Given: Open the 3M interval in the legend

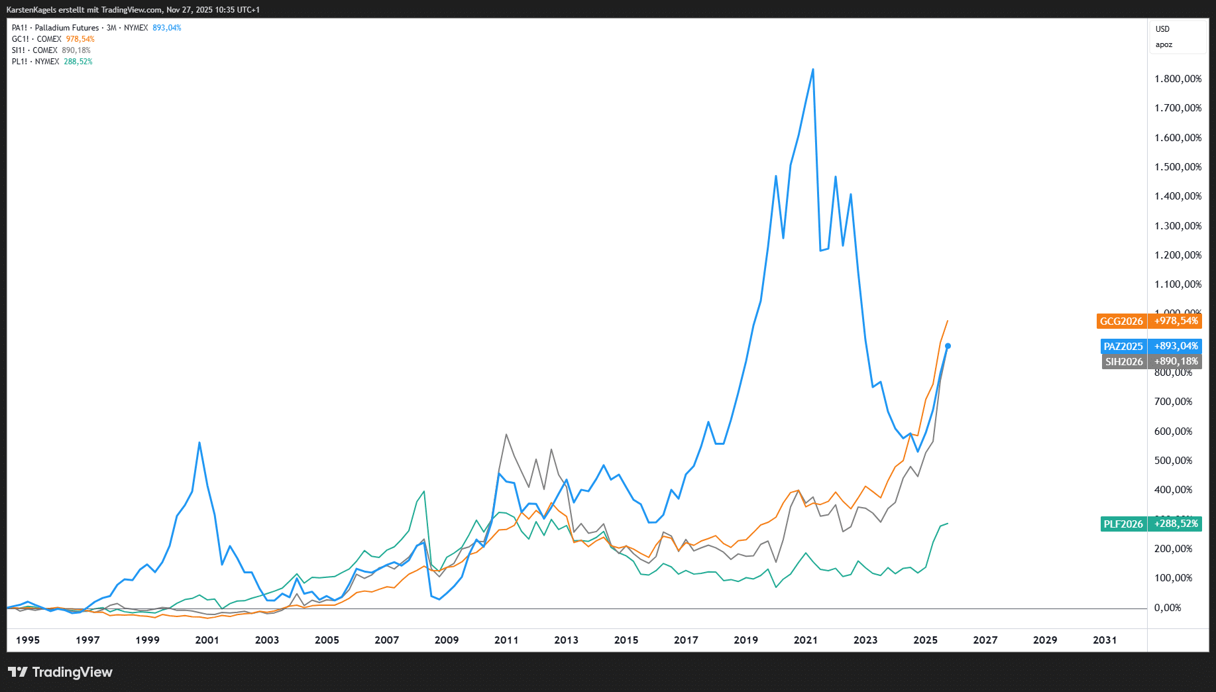Looking at the screenshot, I should coord(111,28).
